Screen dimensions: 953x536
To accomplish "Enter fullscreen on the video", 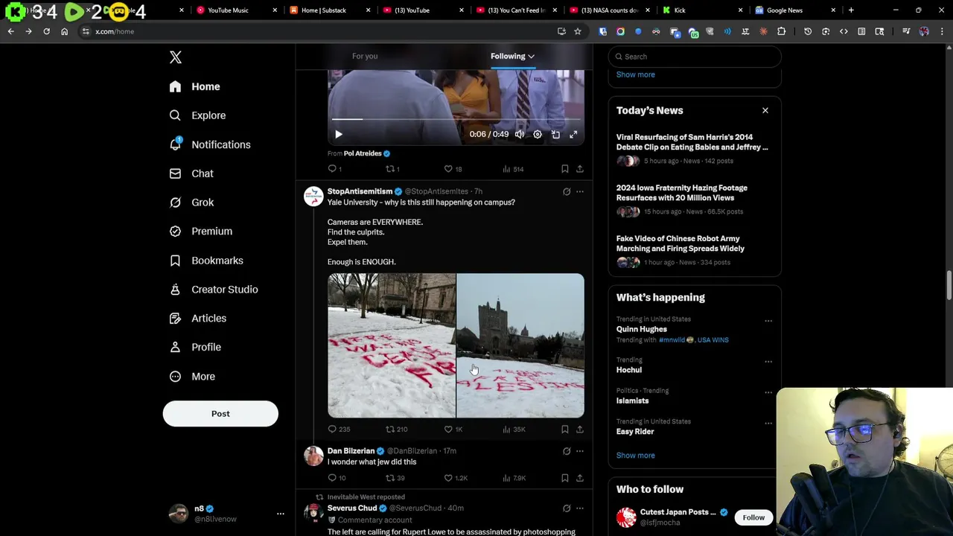I will click(x=573, y=135).
